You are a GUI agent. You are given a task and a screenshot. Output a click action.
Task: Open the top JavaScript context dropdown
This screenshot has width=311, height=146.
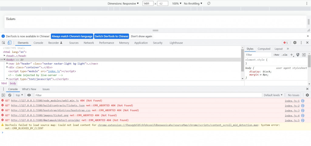click(19, 95)
